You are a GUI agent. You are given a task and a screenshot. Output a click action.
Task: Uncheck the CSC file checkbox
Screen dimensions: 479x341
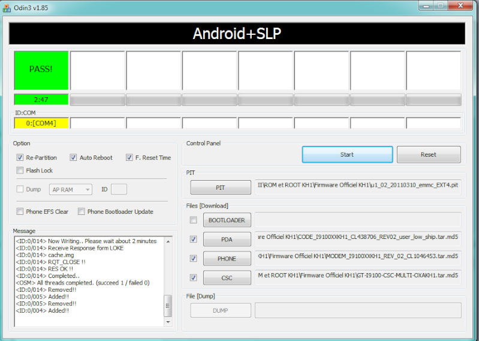point(194,278)
